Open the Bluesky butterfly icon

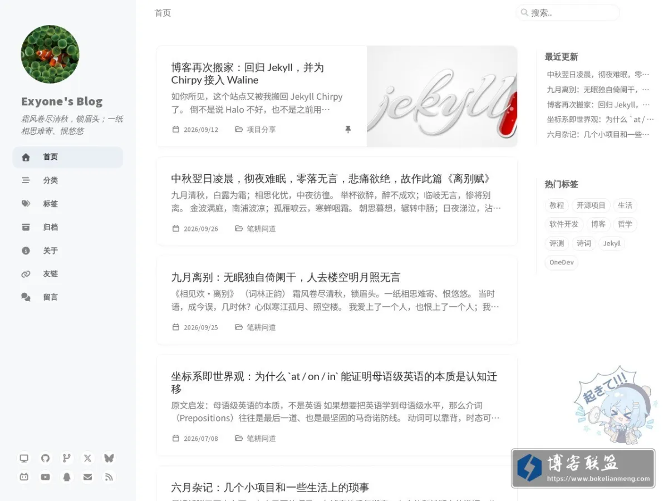109,458
